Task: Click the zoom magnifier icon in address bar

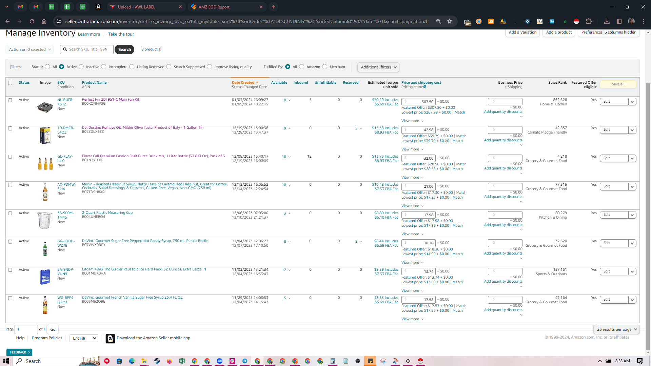Action: (438, 21)
